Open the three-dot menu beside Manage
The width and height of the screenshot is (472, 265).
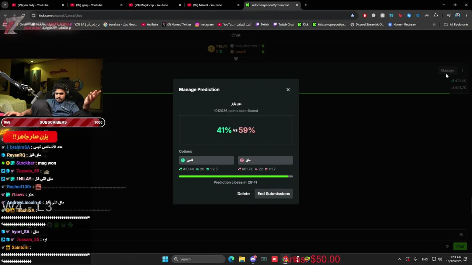pos(462,70)
